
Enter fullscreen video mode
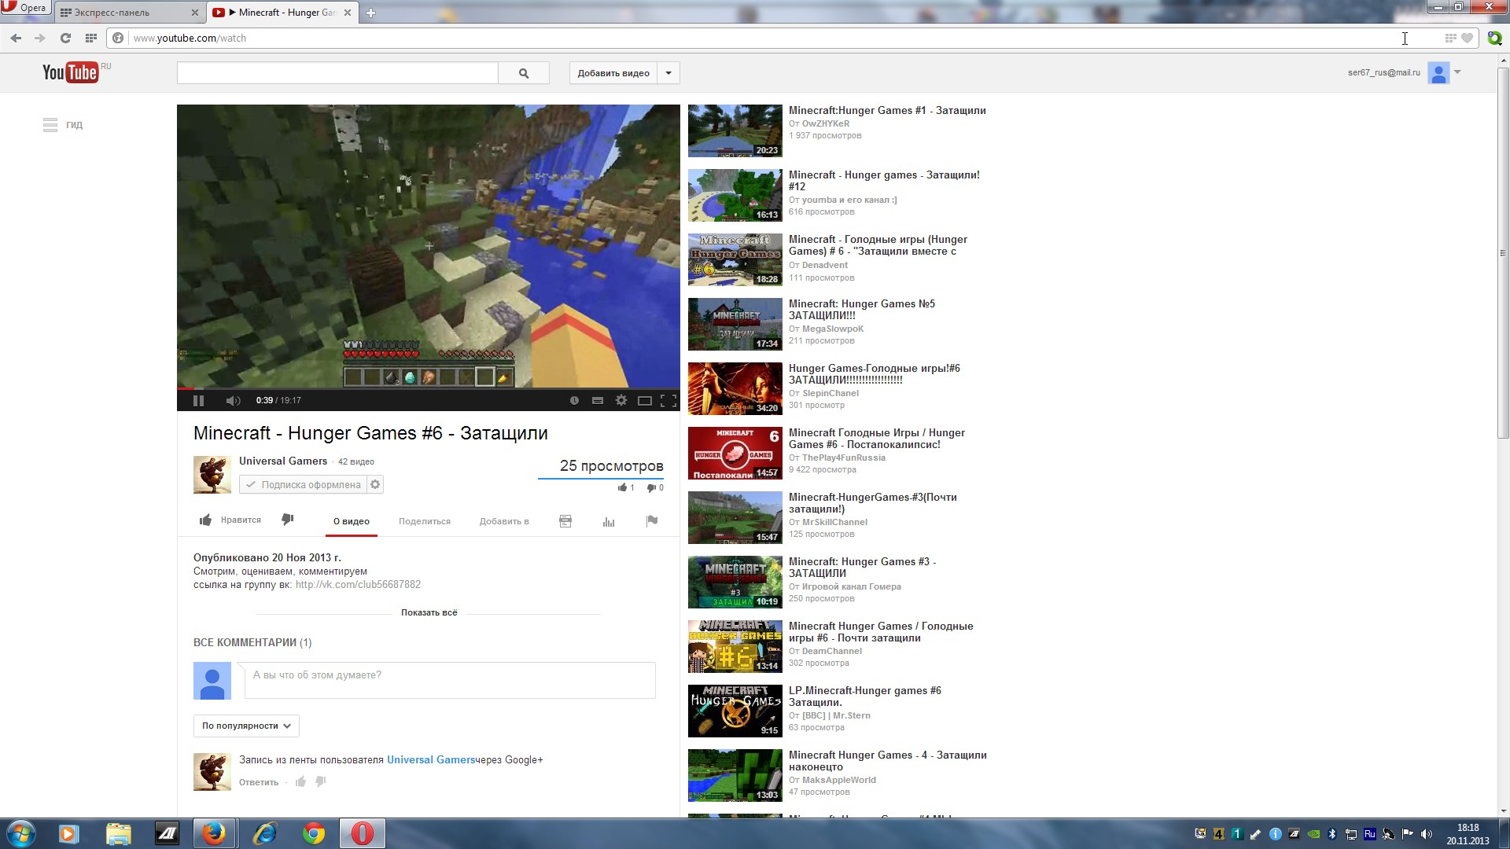668,400
